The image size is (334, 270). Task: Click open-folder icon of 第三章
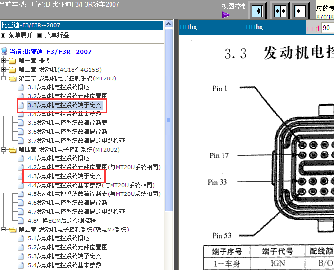pos(13,78)
